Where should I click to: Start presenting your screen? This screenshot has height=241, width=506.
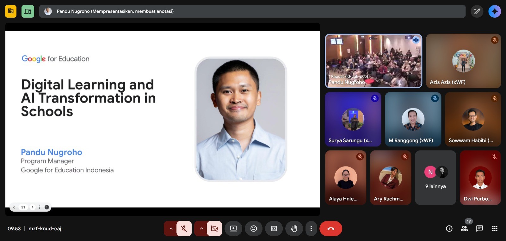tap(233, 229)
